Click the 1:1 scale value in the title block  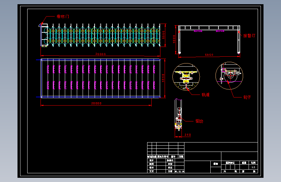253,167
